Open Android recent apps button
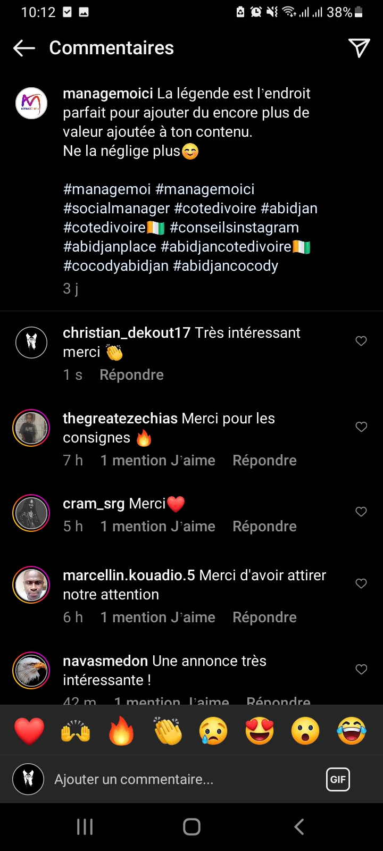383x851 pixels. tap(85, 827)
